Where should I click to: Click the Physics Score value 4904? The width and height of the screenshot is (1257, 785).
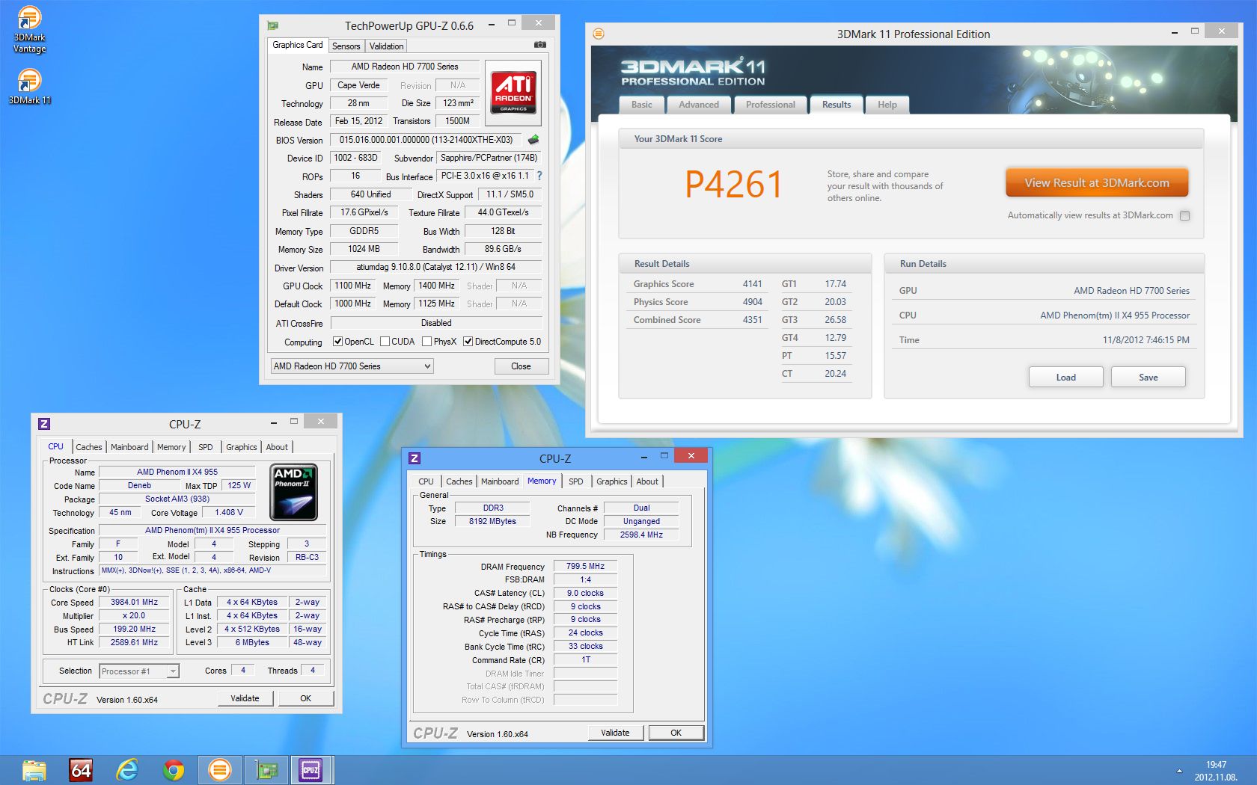[752, 302]
